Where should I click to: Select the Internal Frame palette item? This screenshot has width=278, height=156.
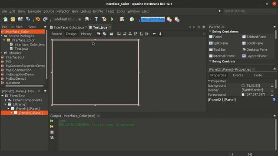[222, 56]
